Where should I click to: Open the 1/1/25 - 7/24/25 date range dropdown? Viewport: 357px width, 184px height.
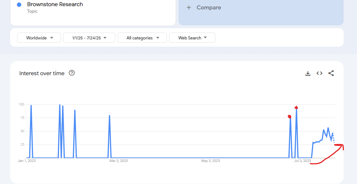click(x=89, y=38)
